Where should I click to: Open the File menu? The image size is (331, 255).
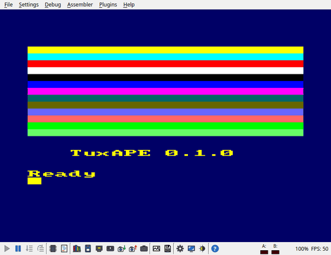point(8,5)
